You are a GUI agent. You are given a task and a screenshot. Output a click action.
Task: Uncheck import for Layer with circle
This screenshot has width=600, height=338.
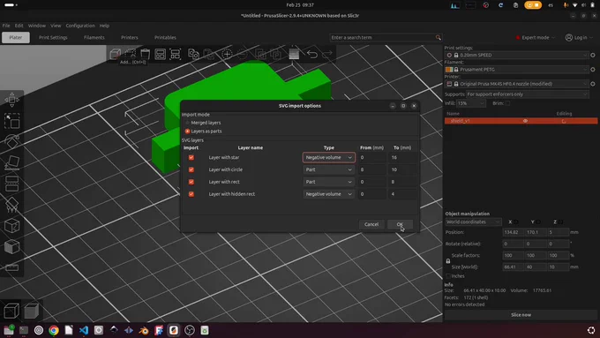tap(191, 169)
